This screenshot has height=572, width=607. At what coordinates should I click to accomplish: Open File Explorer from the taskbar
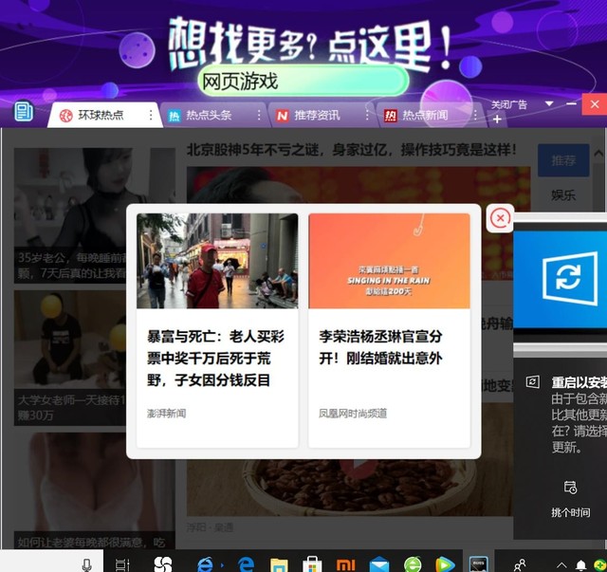coord(279,564)
